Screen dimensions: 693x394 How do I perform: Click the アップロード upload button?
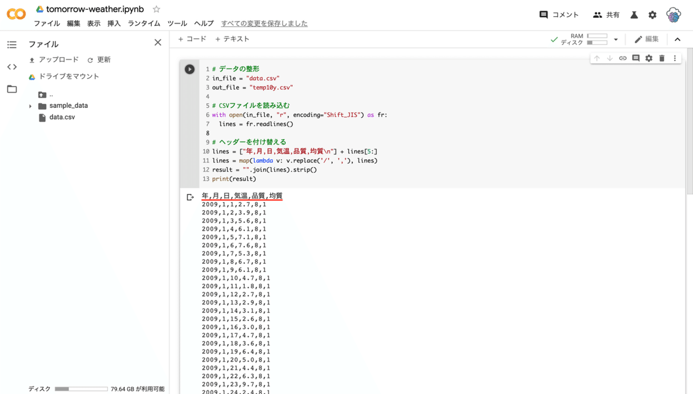click(54, 60)
